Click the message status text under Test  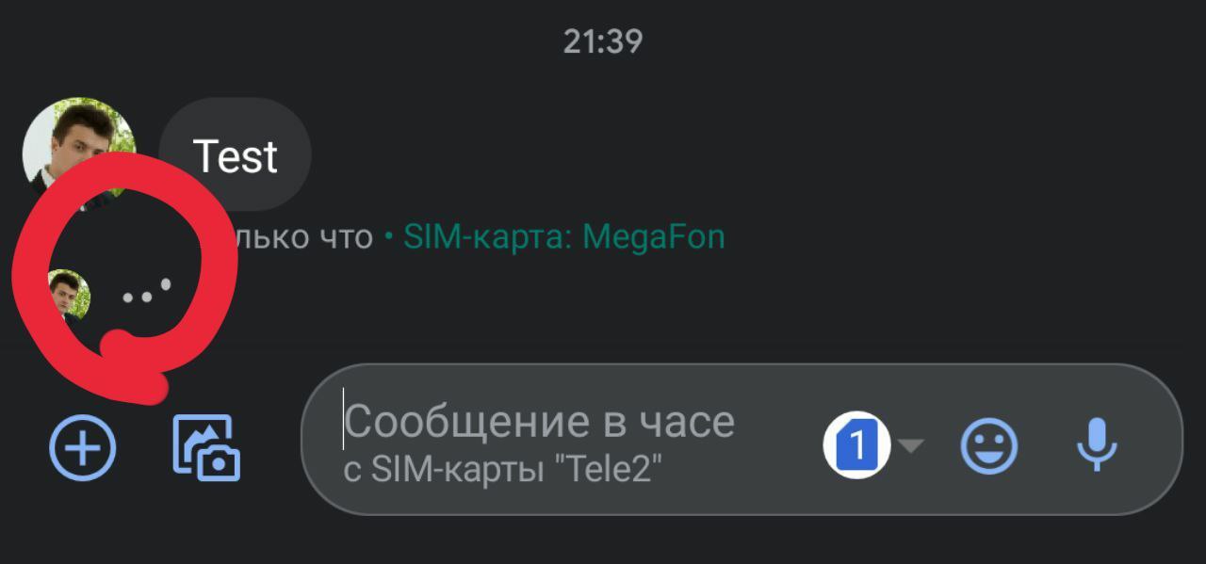470,236
